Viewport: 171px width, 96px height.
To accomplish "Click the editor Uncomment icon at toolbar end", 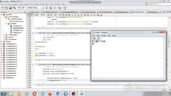I will (x=101, y=15).
